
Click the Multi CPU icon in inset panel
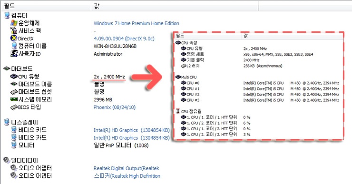[x=178, y=77]
